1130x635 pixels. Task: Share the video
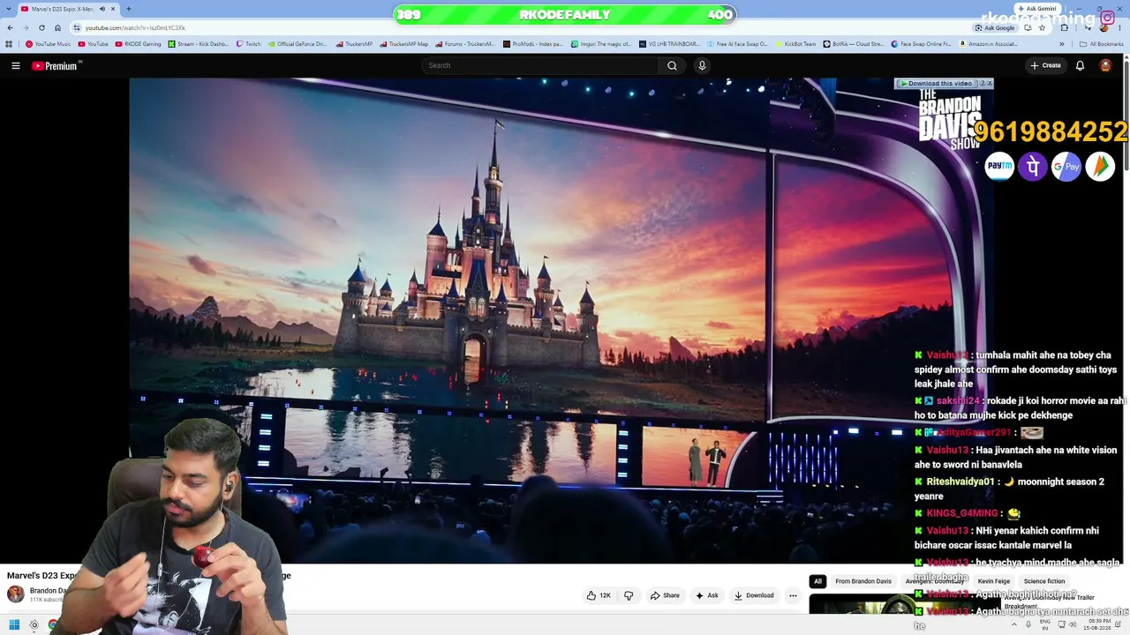click(665, 595)
